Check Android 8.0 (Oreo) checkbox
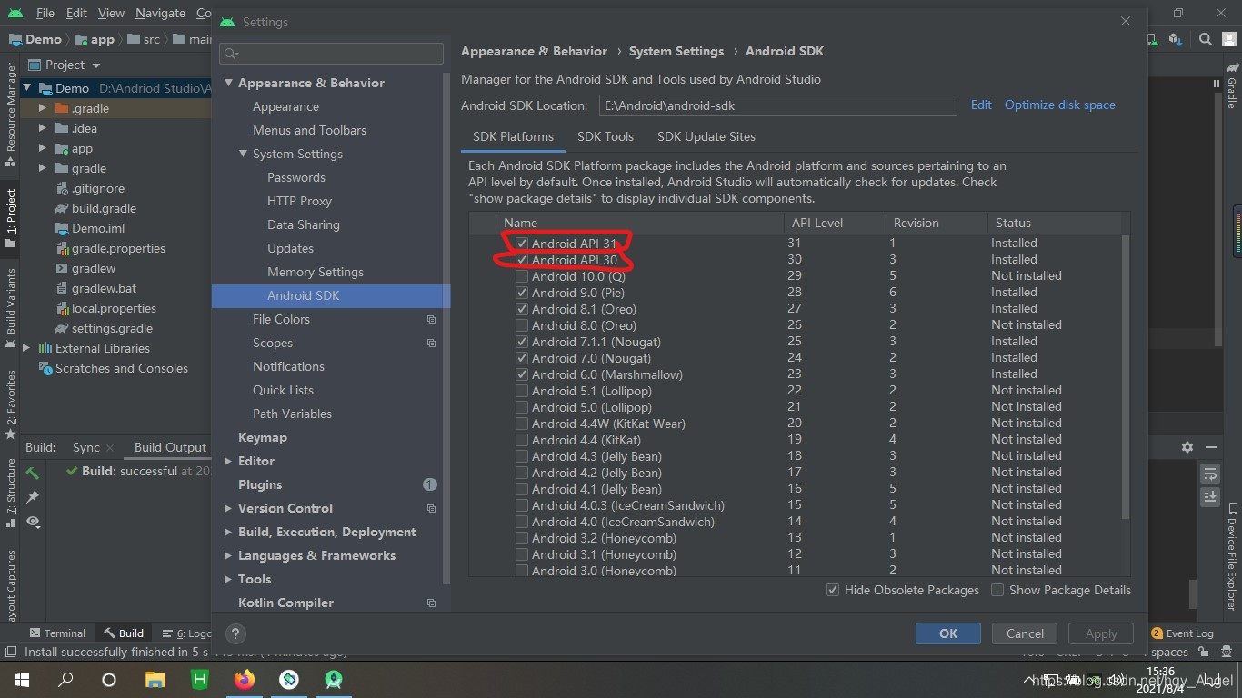Image resolution: width=1242 pixels, height=698 pixels. tap(522, 325)
